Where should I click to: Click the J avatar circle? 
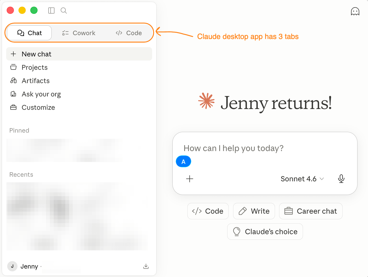pos(12,266)
